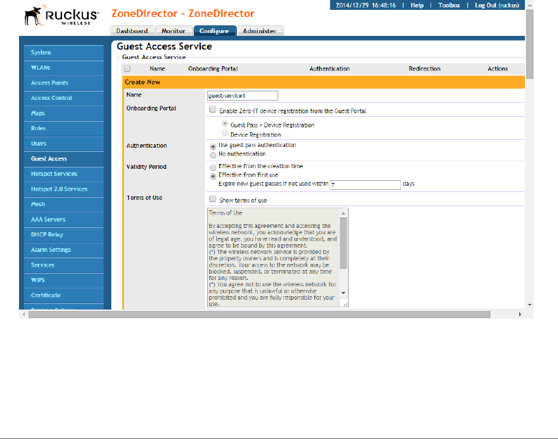Click the Actions column header
Viewport: 558px width, 439px height.
[497, 69]
